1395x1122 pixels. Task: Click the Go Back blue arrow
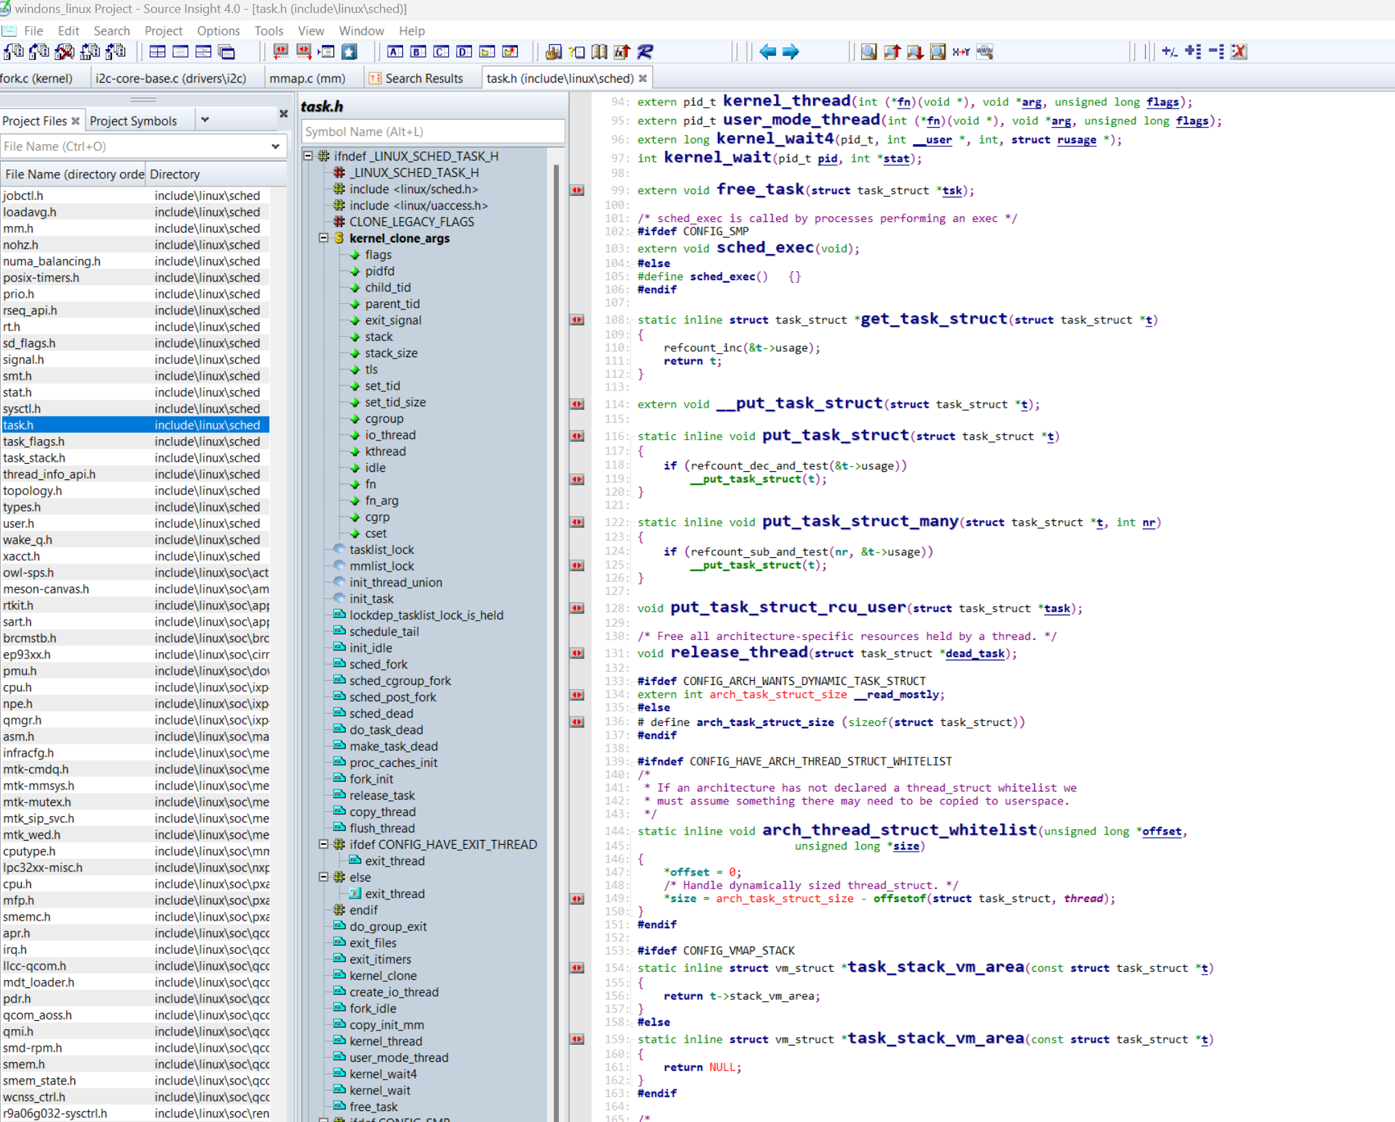point(767,52)
